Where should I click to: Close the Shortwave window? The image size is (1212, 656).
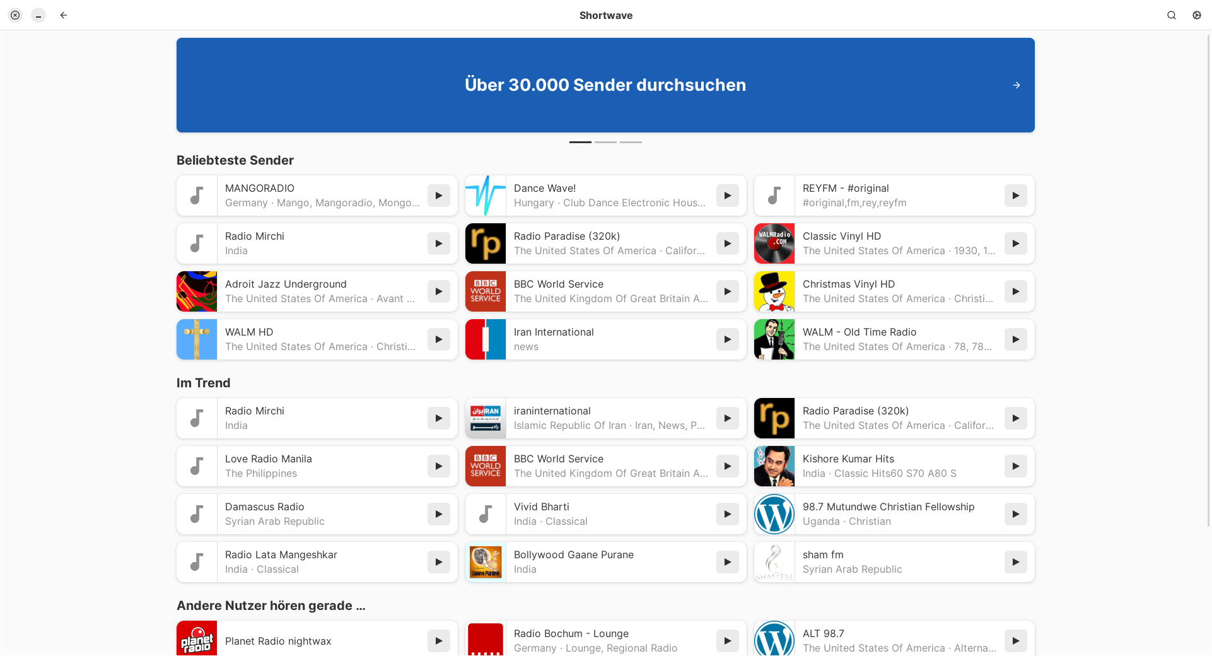pos(15,15)
